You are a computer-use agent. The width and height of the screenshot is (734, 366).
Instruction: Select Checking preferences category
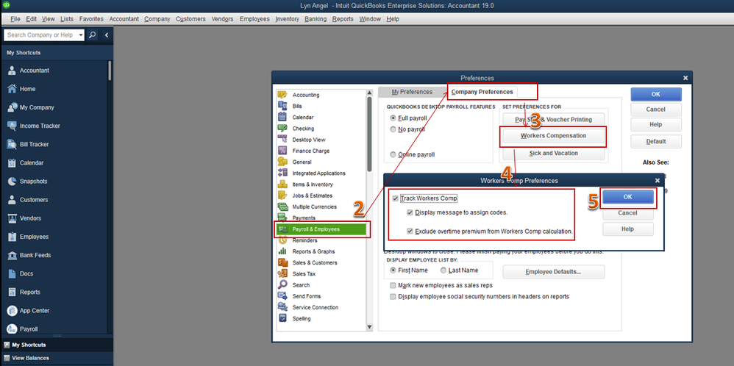pyautogui.click(x=303, y=129)
